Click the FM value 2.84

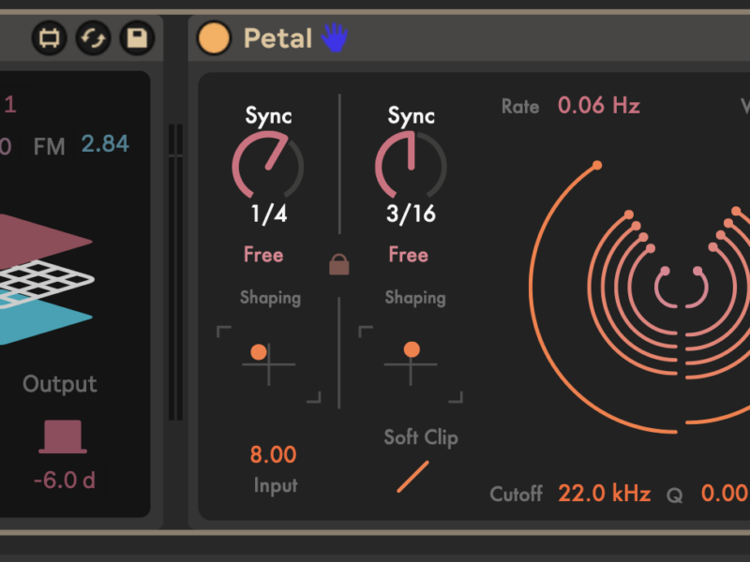[x=104, y=144]
